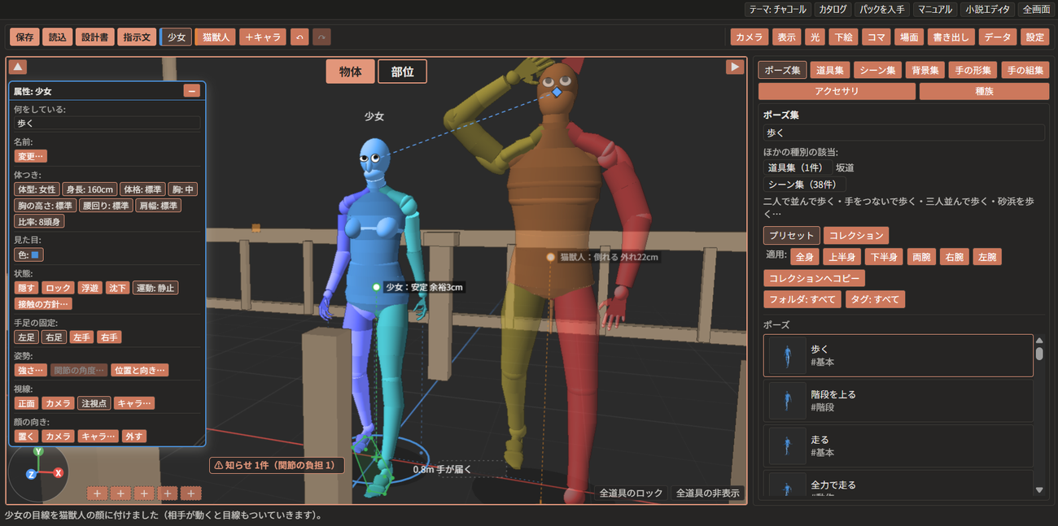
Task: Click the undo arrow icon
Action: click(x=299, y=37)
